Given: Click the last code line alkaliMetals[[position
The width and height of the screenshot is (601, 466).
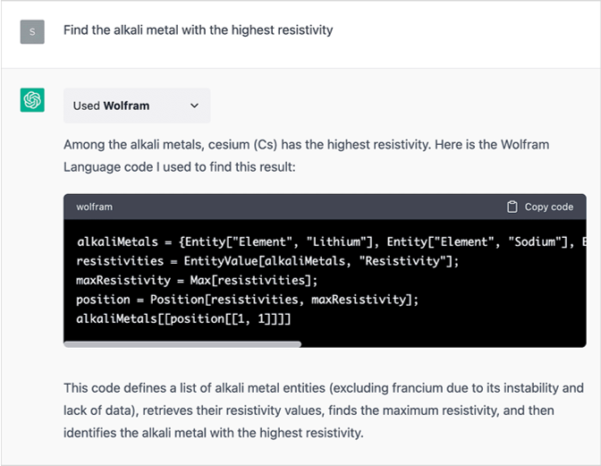Looking at the screenshot, I should [x=183, y=318].
